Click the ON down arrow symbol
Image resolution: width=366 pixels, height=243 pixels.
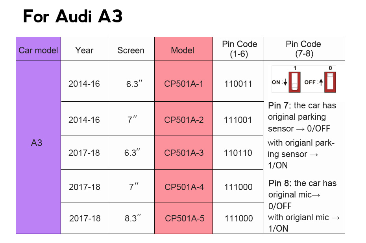285,82
